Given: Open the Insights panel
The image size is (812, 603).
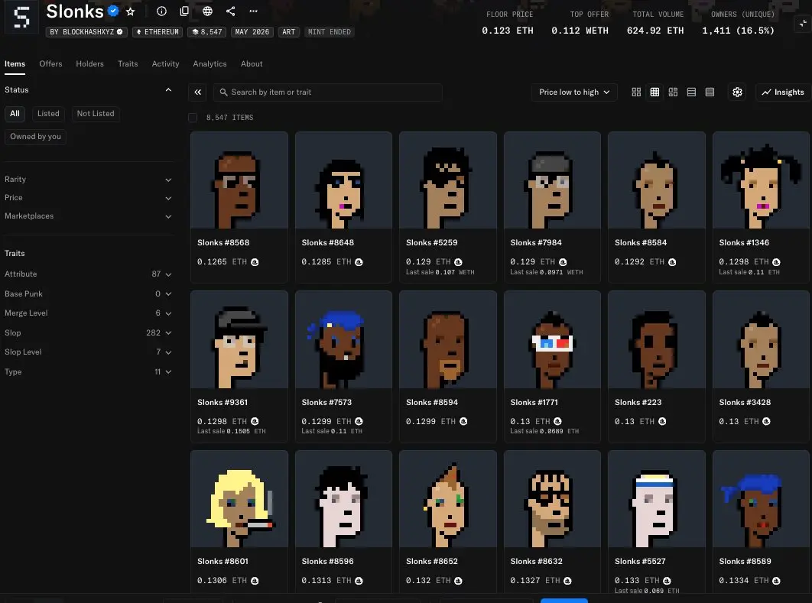Looking at the screenshot, I should [x=782, y=92].
